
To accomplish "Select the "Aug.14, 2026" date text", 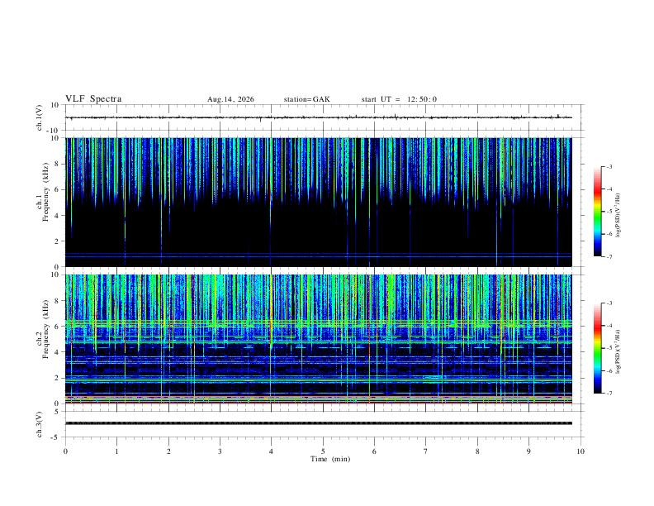I will (230, 99).
